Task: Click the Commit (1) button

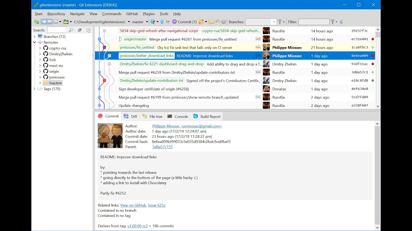Action: coord(184,22)
